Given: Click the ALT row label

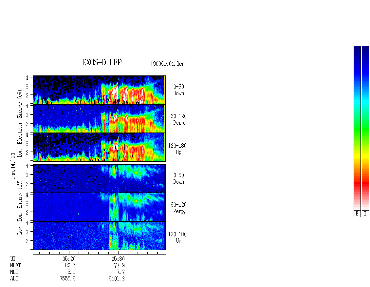Looking at the screenshot, I should pos(14,279).
